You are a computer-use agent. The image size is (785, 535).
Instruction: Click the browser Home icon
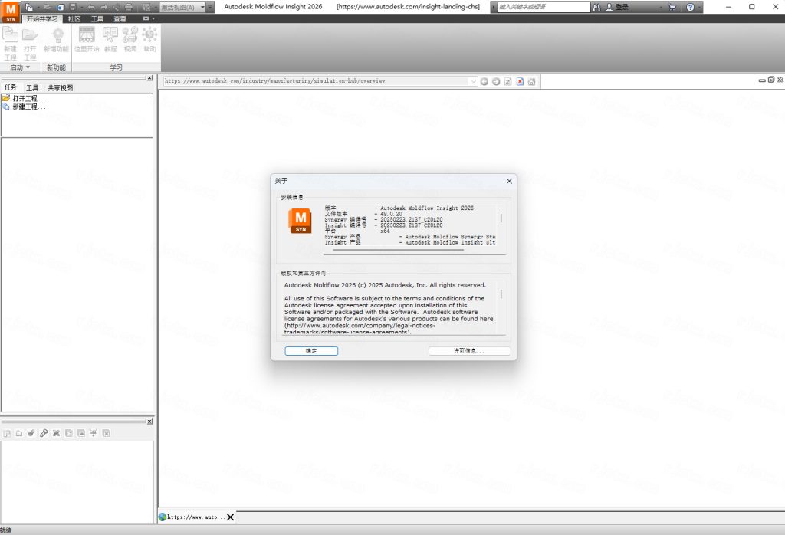pyautogui.click(x=531, y=81)
